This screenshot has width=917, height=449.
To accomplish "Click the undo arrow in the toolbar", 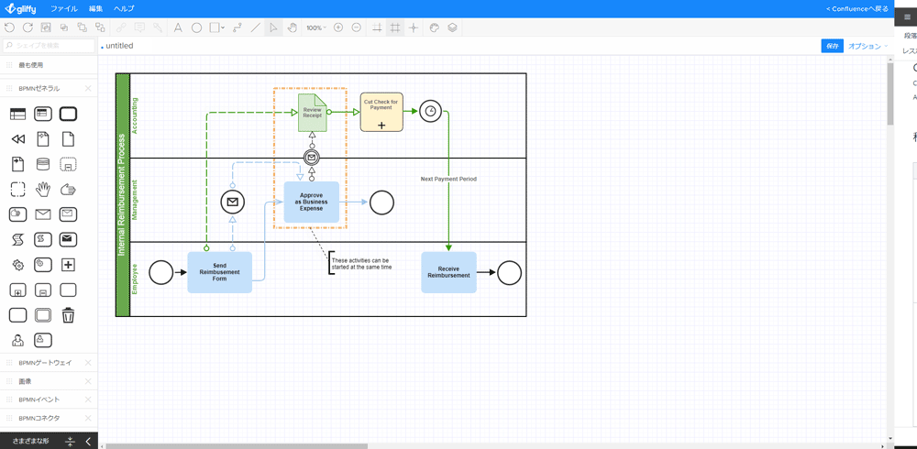I will click(9, 27).
